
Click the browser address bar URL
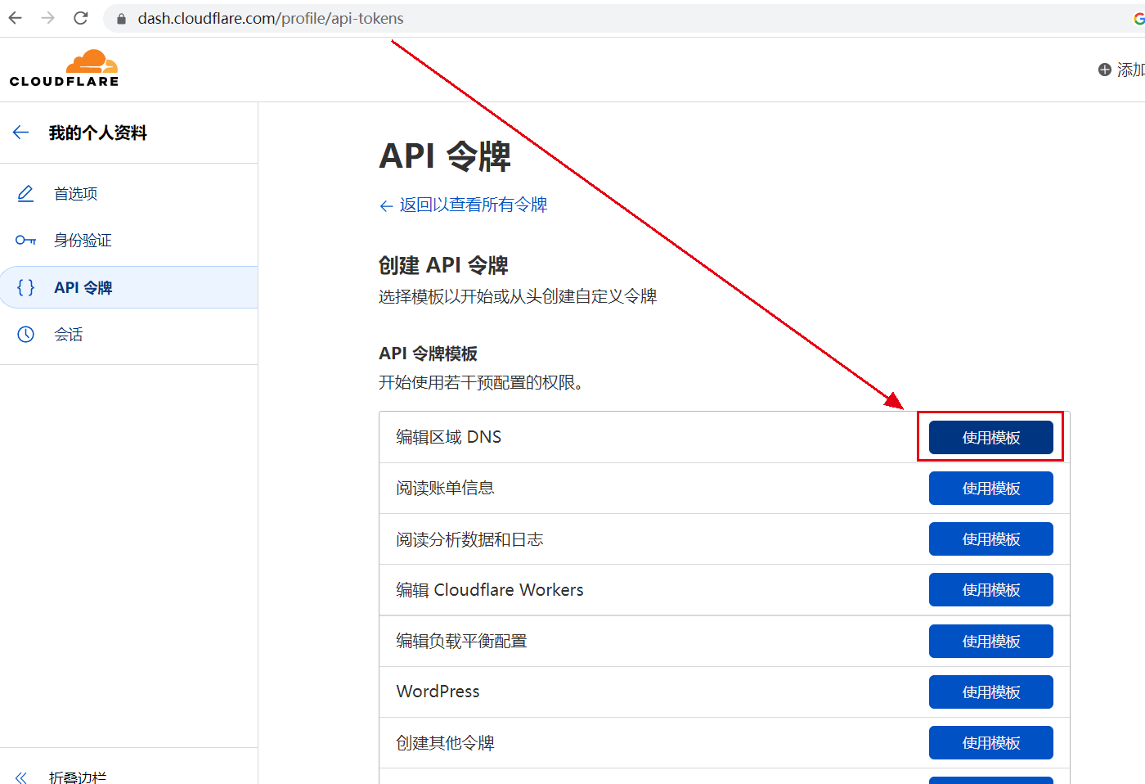click(270, 18)
